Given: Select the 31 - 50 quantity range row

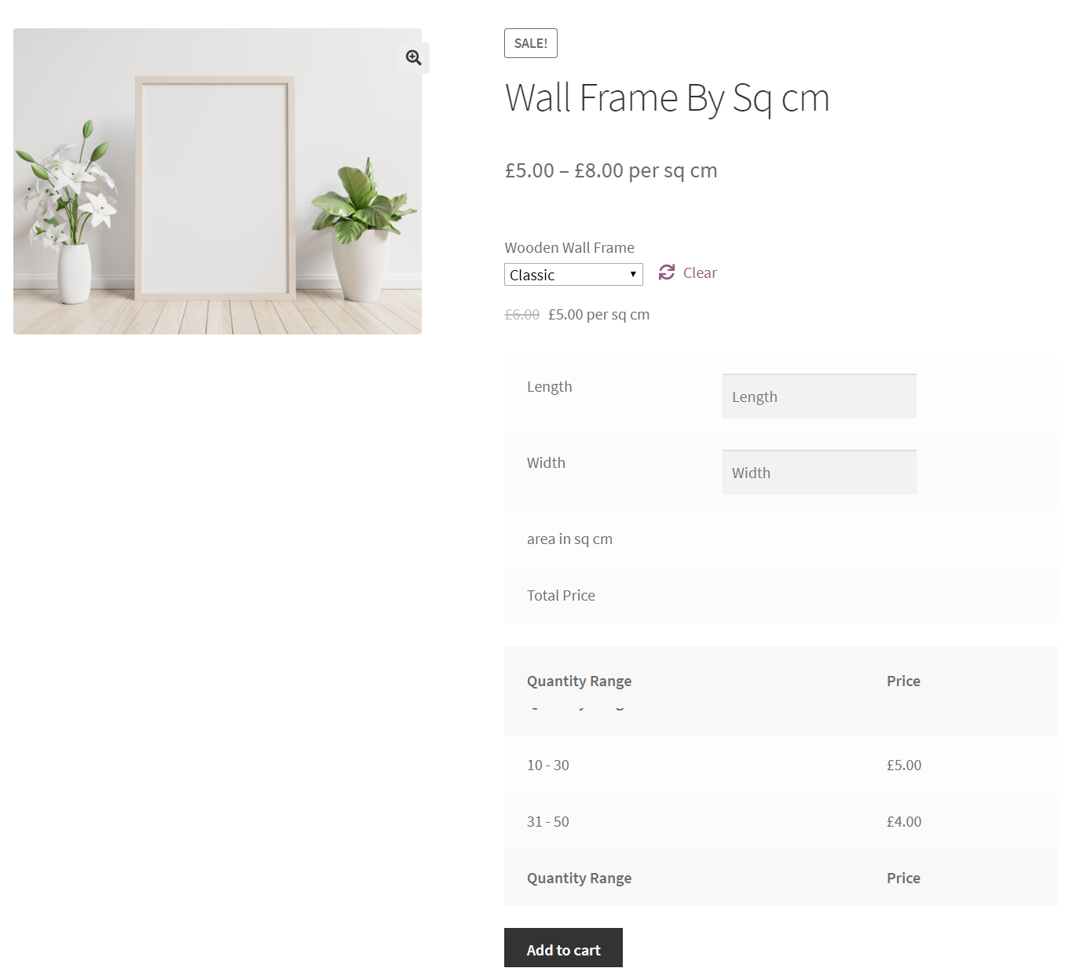Looking at the screenshot, I should (x=781, y=821).
